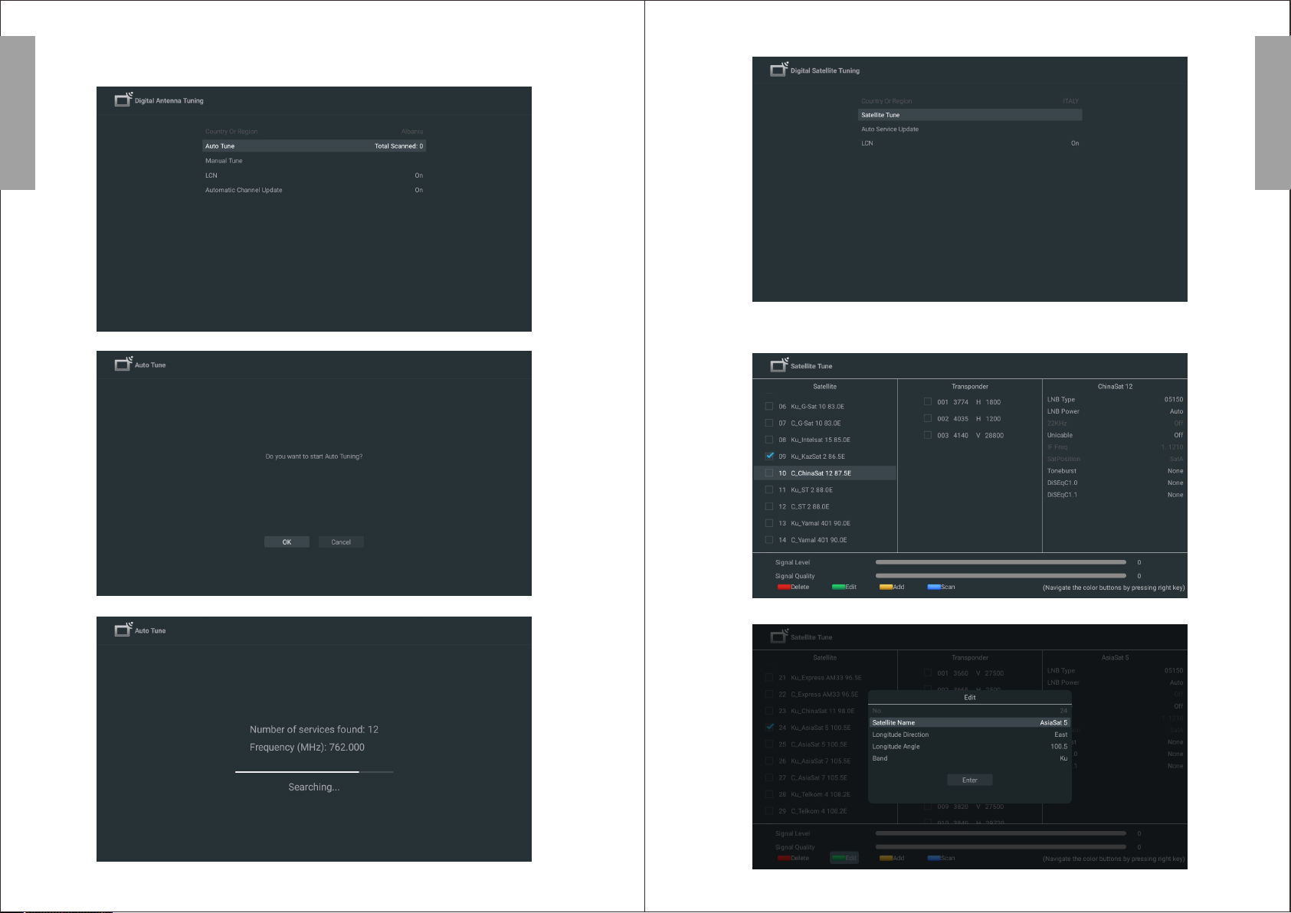This screenshot has width=1291, height=913.
Task: Click the Total Scanned: 0 value
Action: (x=398, y=146)
